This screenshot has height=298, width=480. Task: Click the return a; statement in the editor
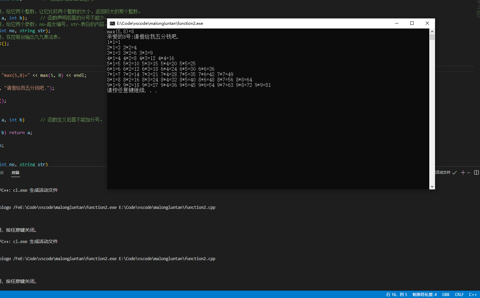point(21,133)
